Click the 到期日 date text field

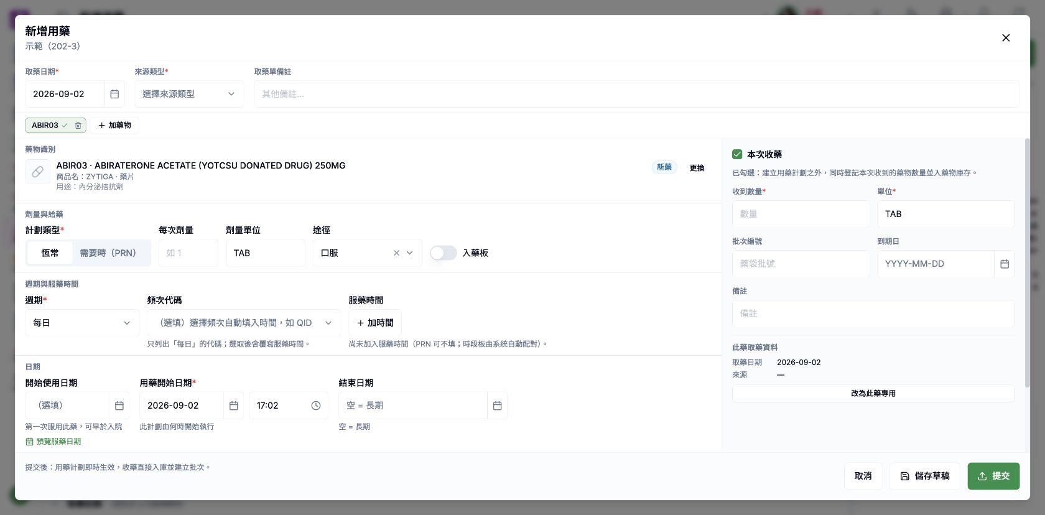(x=936, y=264)
